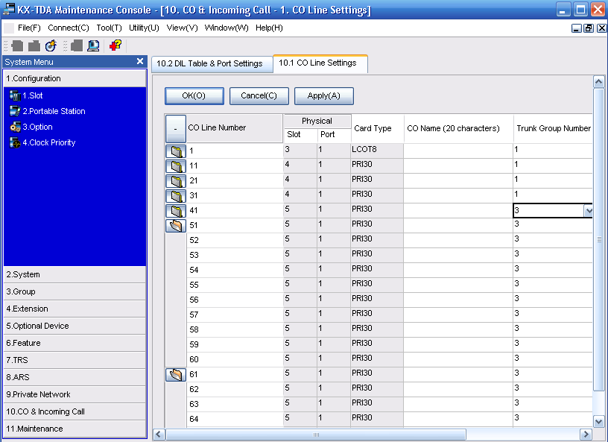This screenshot has height=442, width=608.
Task: Open the 2.System menu section
Action: (75, 274)
